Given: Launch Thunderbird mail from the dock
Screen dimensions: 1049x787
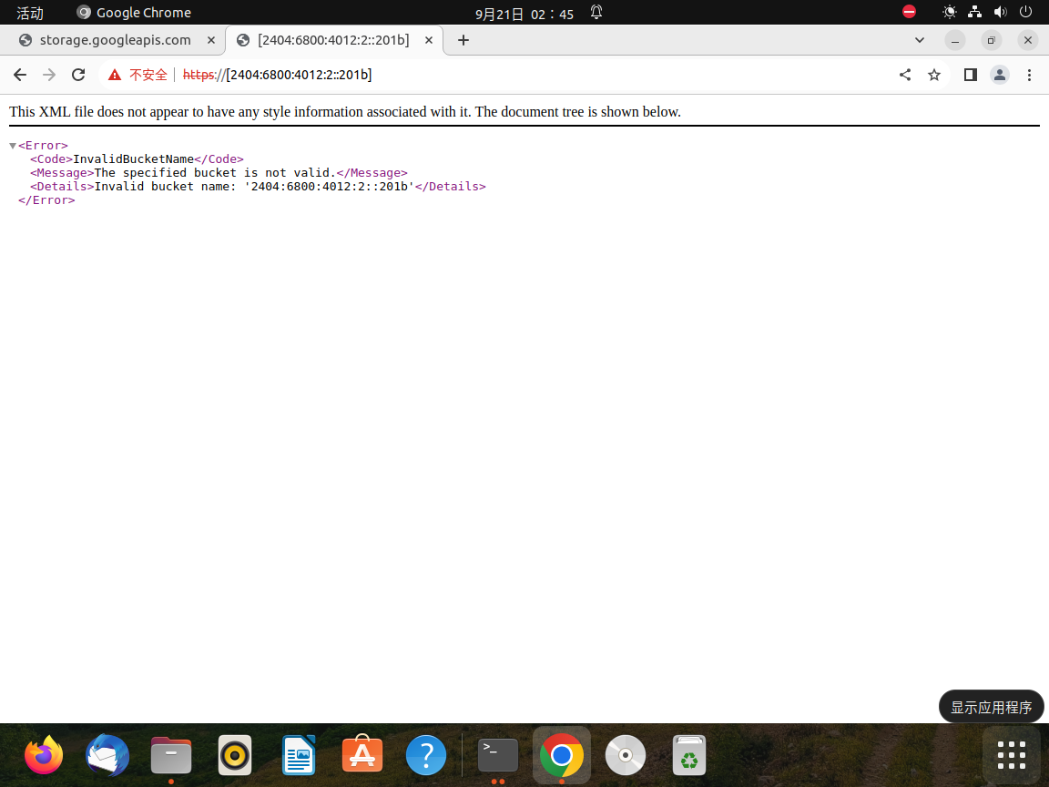Looking at the screenshot, I should point(107,755).
